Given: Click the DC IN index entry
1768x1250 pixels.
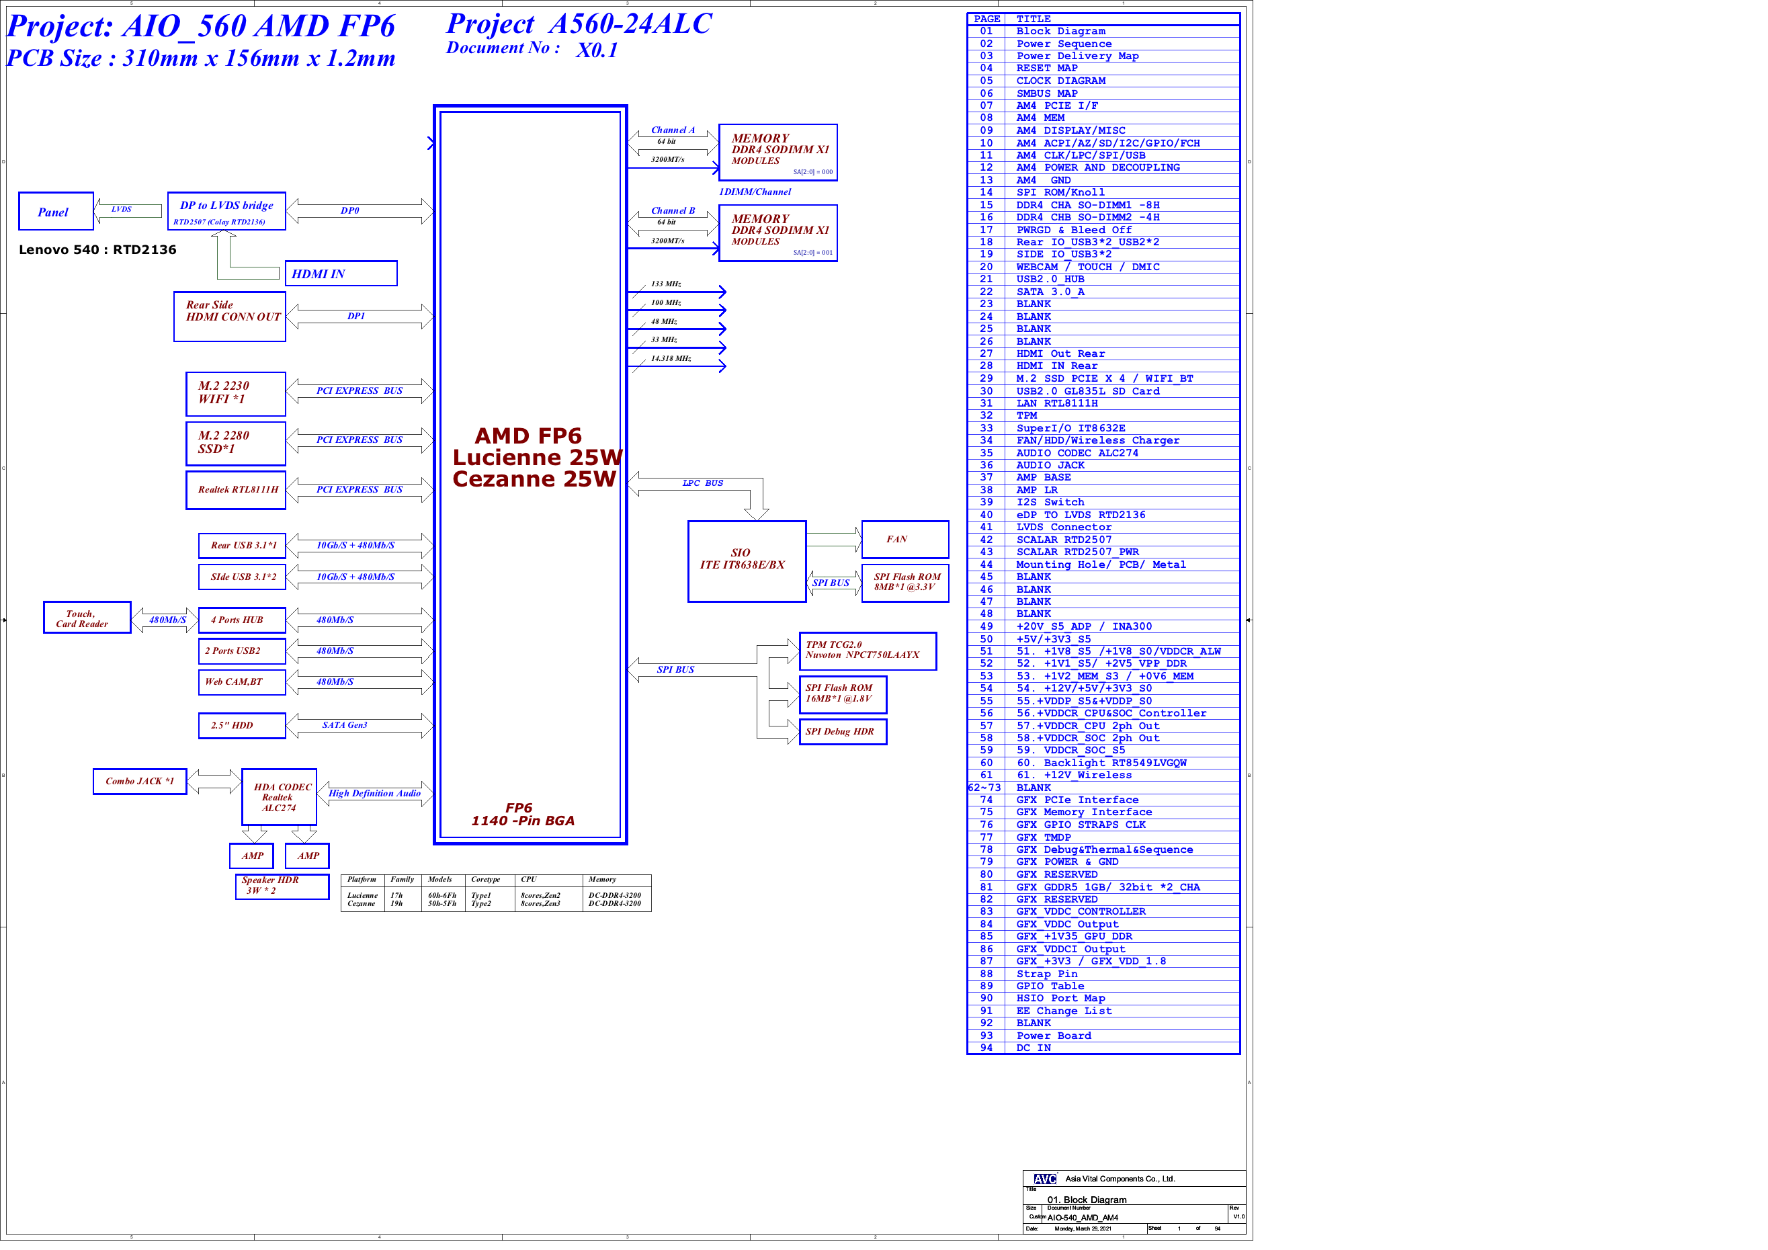Looking at the screenshot, I should pos(1033,1048).
